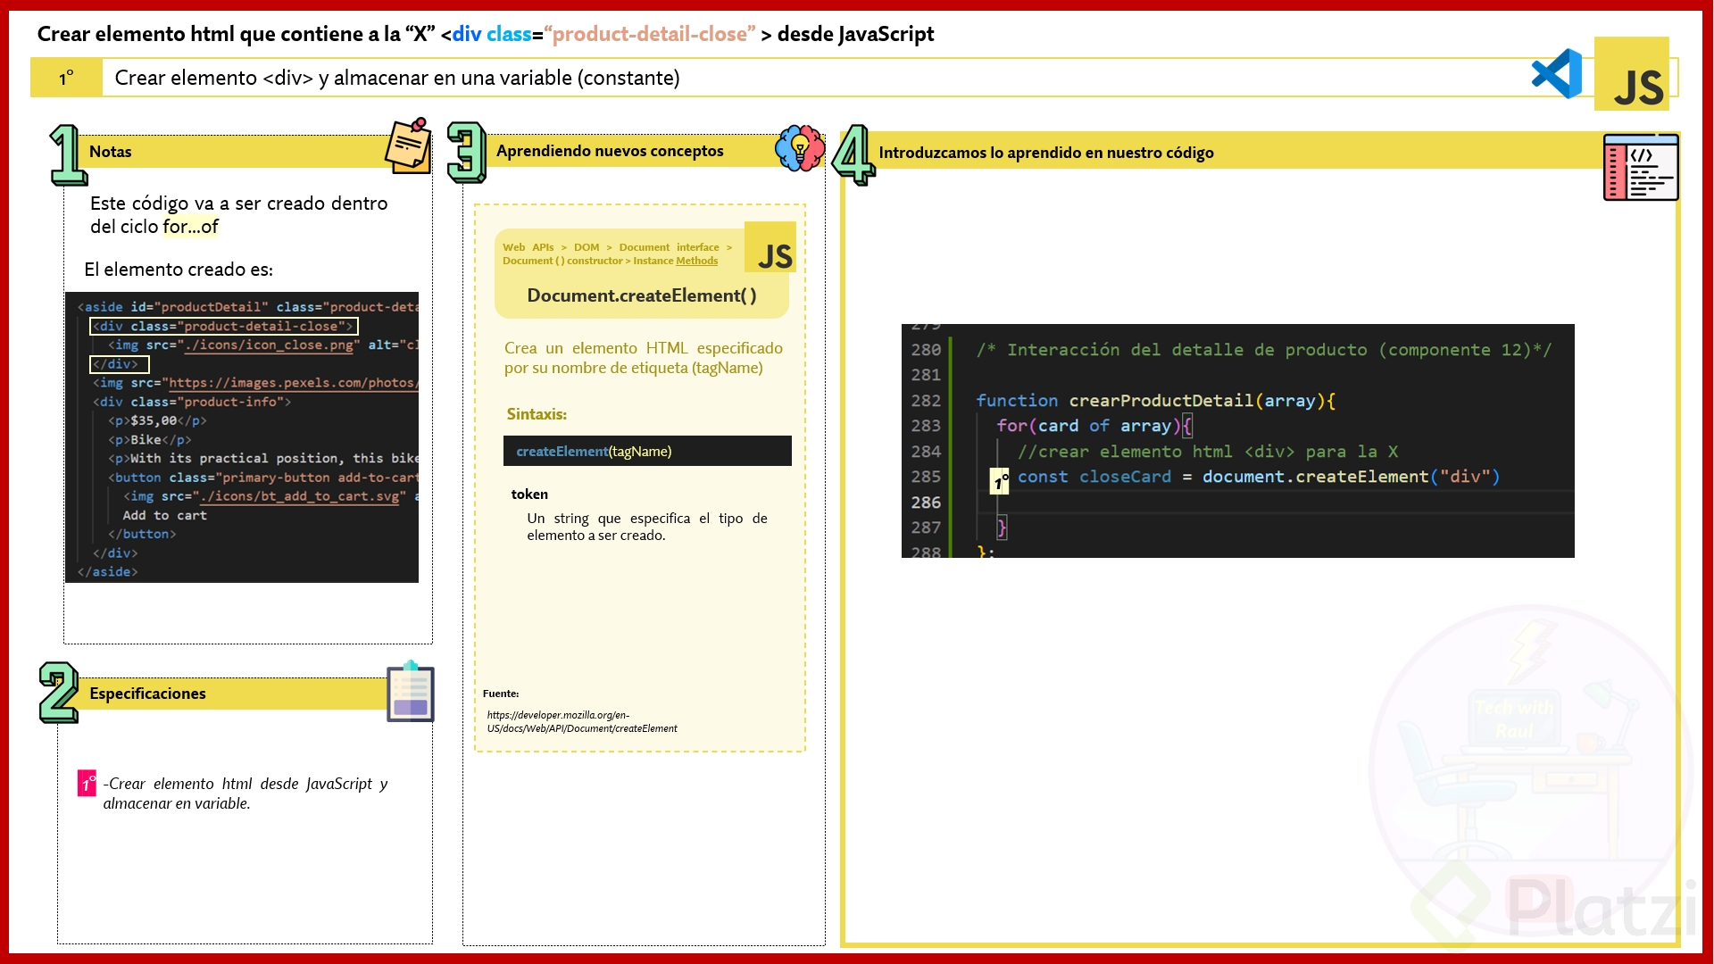This screenshot has height=964, width=1714.
Task: Click the Sintaxis: label
Action: (537, 414)
